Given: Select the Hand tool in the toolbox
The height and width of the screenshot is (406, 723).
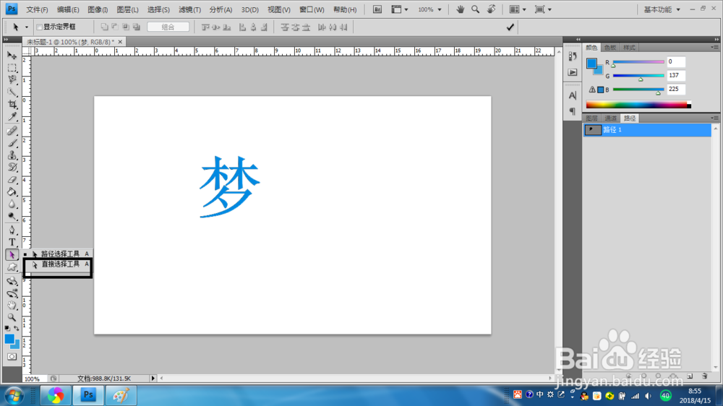Looking at the screenshot, I should (12, 305).
